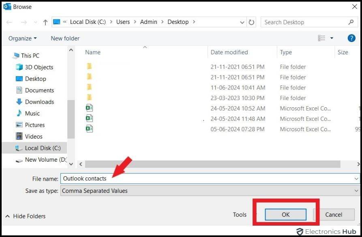Screen dimensions: 362x237
Task: Sort by the Size column header
Action: 343,52
